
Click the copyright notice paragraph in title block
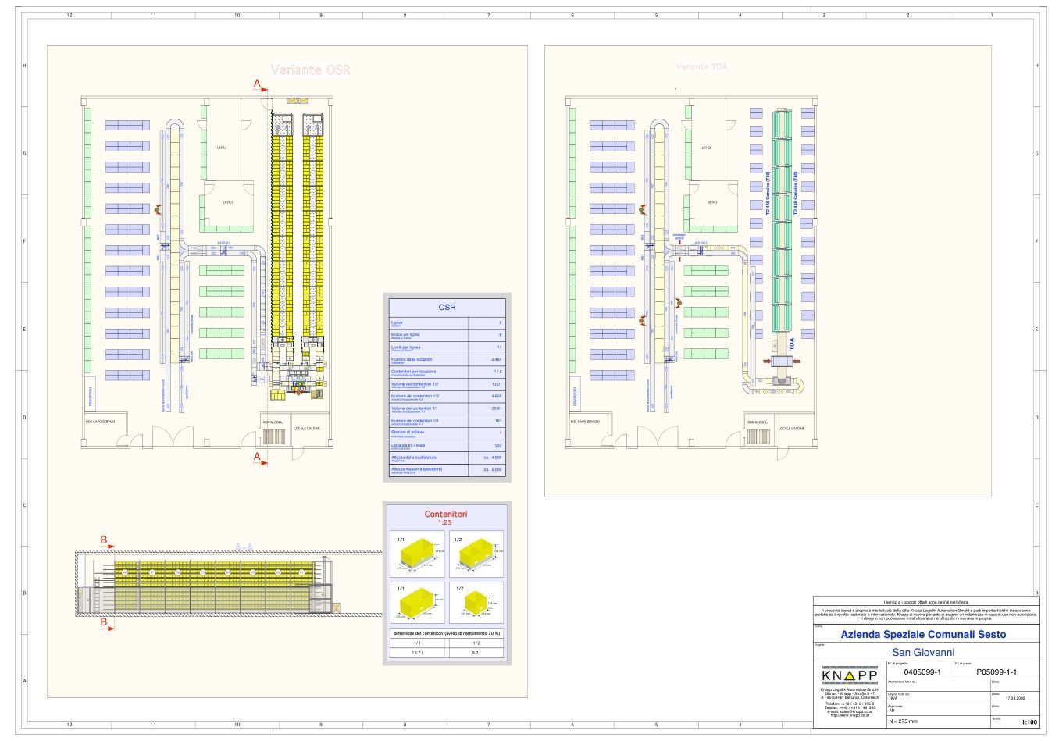pyautogui.click(x=925, y=614)
